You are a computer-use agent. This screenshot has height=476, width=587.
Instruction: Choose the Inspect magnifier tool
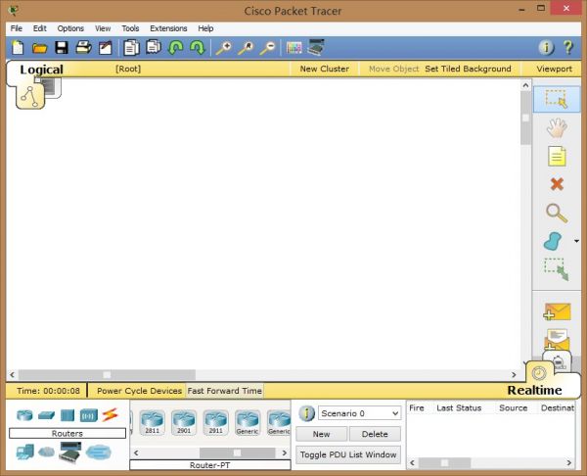[x=557, y=213]
